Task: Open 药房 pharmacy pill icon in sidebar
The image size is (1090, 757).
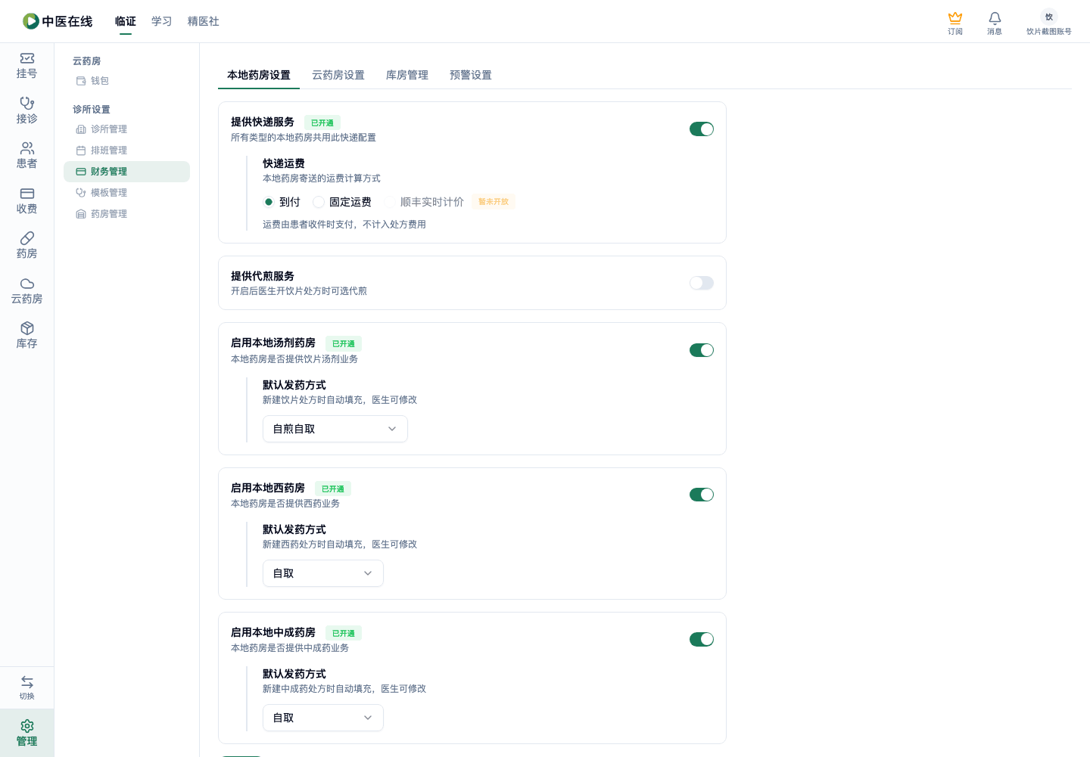Action: tap(27, 237)
